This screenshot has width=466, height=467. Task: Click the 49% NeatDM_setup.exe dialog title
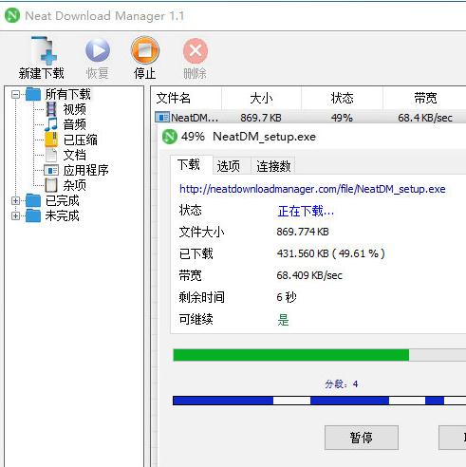249,137
